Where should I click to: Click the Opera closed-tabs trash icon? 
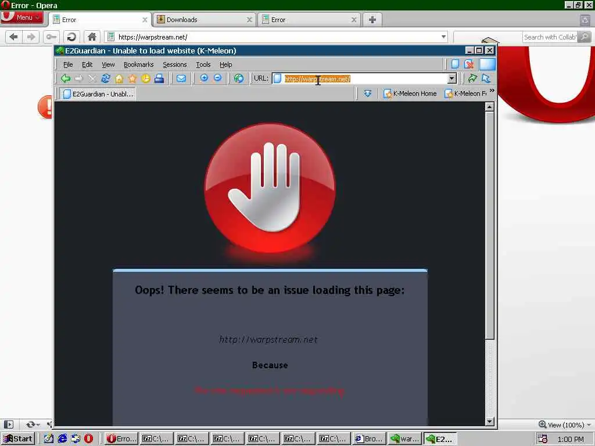585,20
